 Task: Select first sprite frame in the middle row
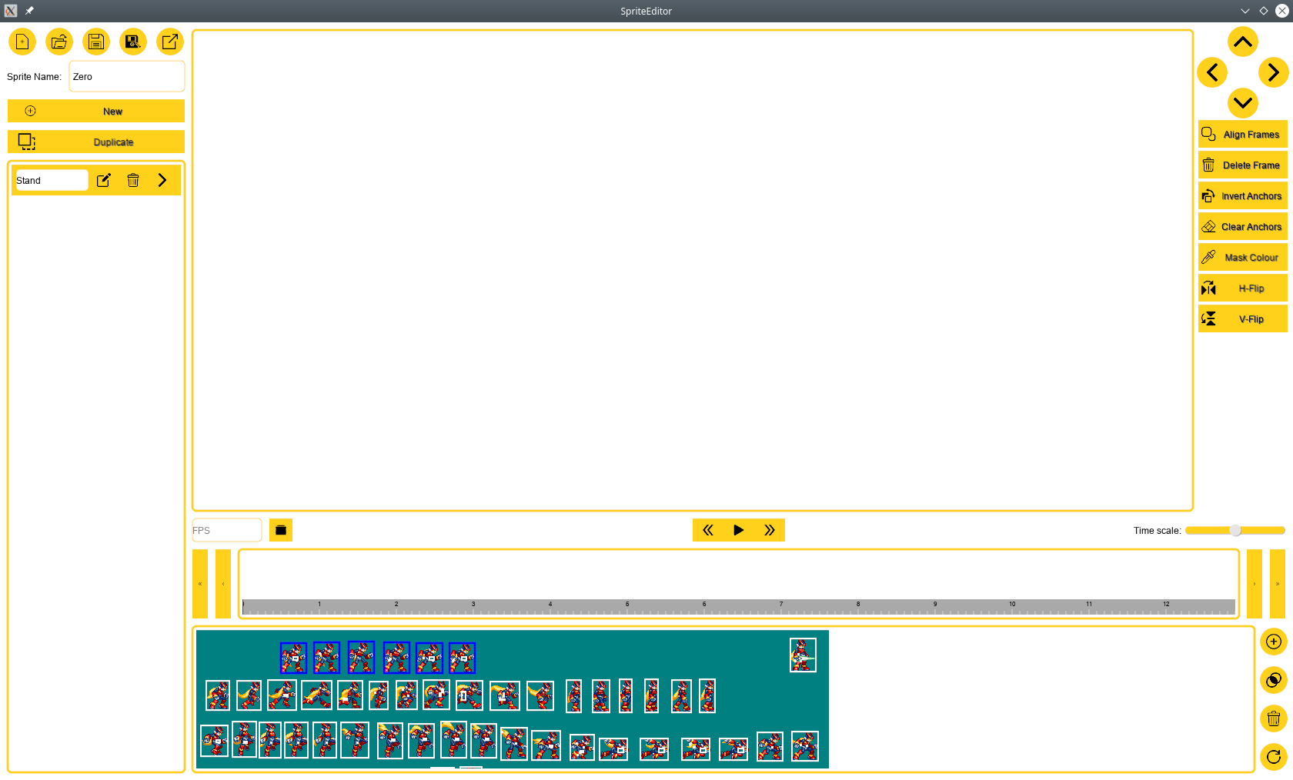tap(218, 695)
